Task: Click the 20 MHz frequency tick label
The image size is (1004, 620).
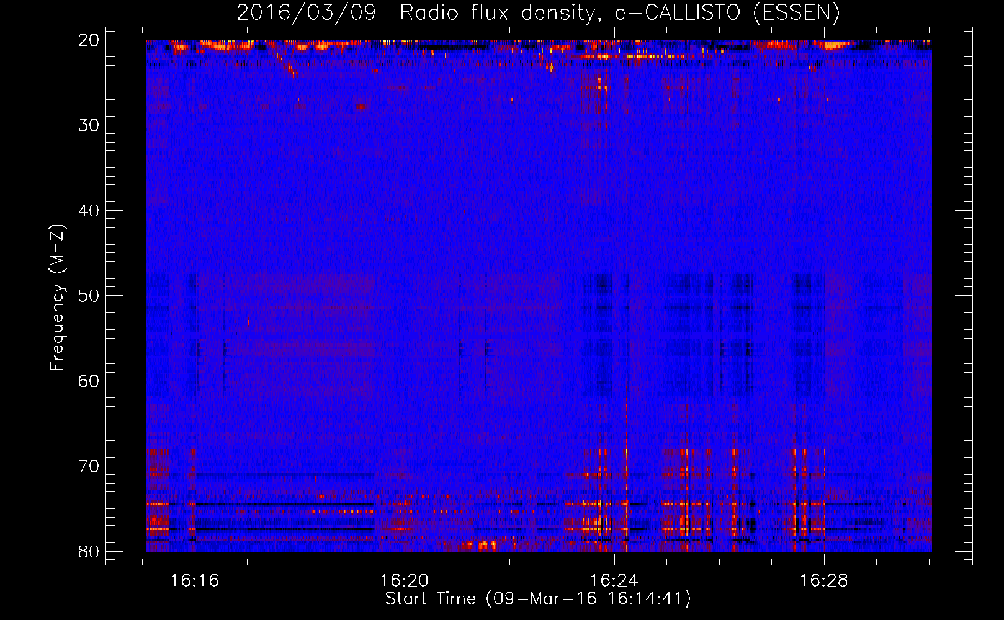Action: (89, 40)
